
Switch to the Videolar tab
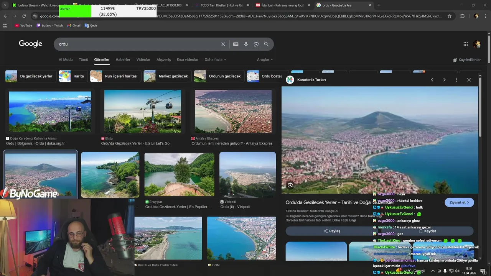(x=143, y=60)
